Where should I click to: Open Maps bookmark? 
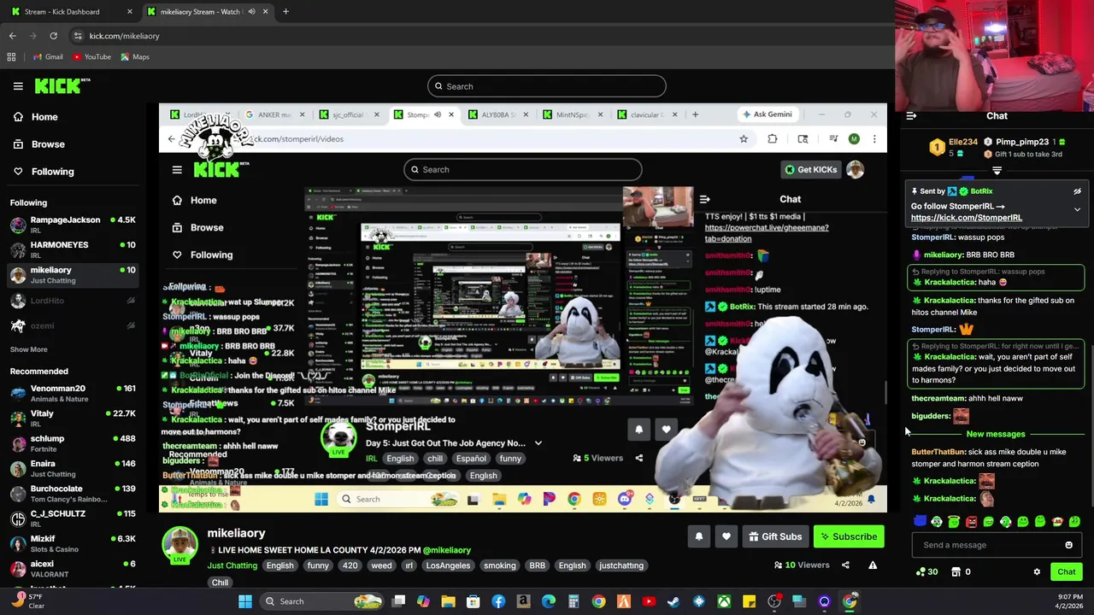pyautogui.click(x=134, y=57)
